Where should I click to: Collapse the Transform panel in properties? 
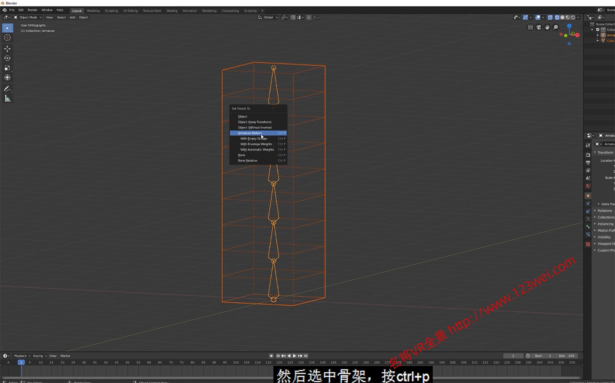(x=604, y=152)
